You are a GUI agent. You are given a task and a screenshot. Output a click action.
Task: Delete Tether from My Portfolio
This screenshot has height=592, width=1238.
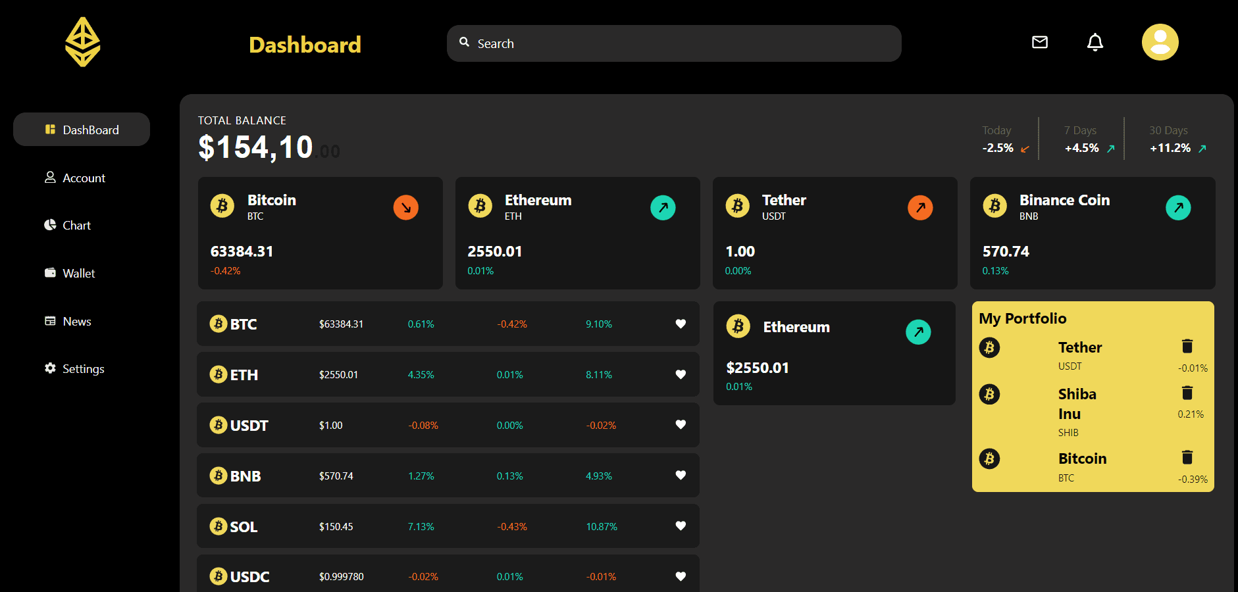[x=1187, y=346]
